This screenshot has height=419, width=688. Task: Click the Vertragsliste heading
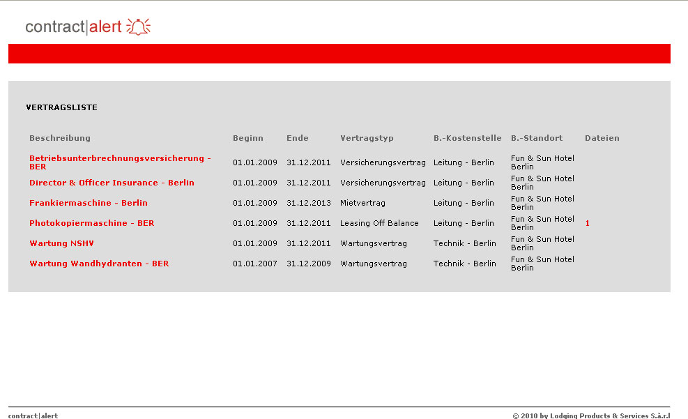pos(62,107)
